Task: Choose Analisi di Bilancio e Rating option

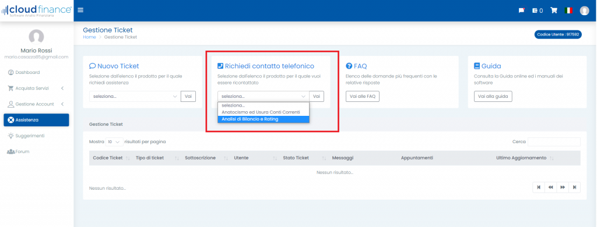Action: pyautogui.click(x=264, y=119)
